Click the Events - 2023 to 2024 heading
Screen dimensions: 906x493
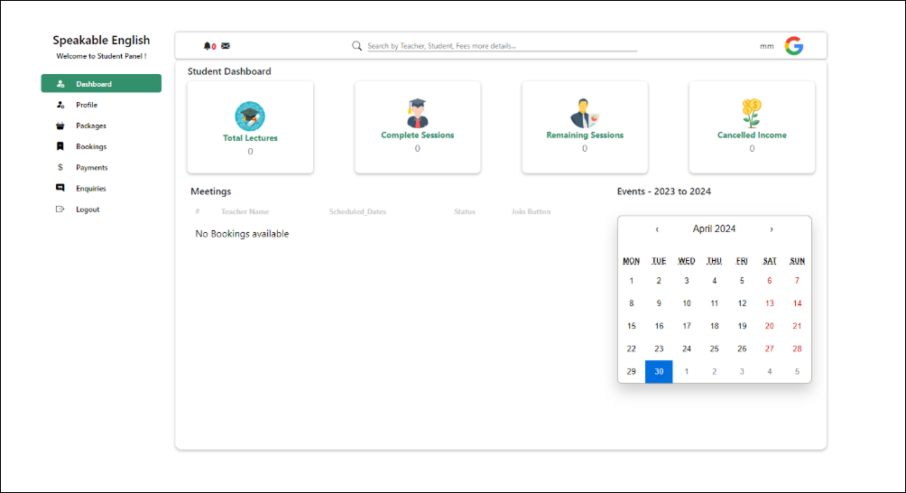pyautogui.click(x=664, y=191)
